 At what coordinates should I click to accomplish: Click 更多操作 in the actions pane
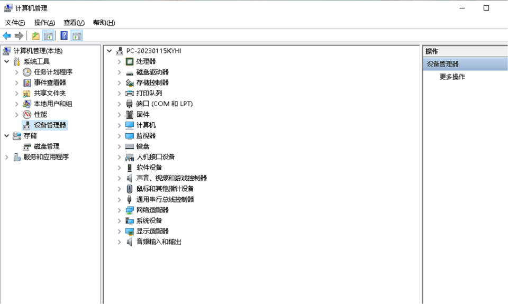click(452, 77)
